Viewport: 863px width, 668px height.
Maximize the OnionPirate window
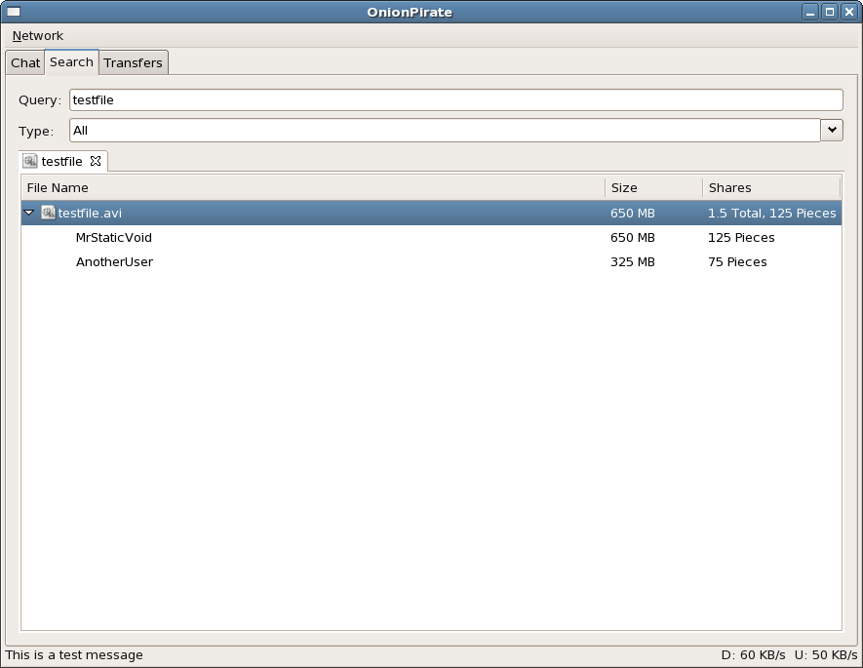[x=830, y=12]
